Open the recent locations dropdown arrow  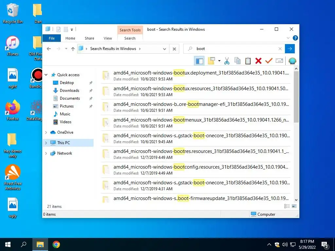[x=66, y=49]
